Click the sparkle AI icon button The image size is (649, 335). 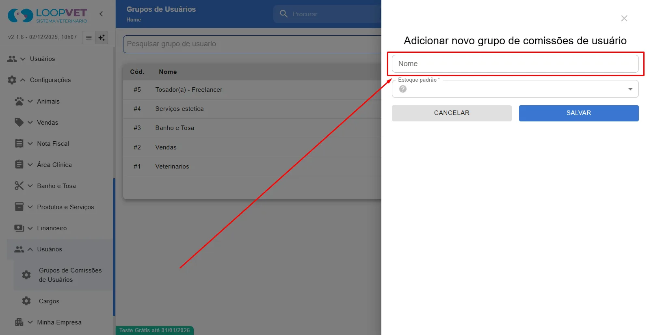pyautogui.click(x=102, y=37)
